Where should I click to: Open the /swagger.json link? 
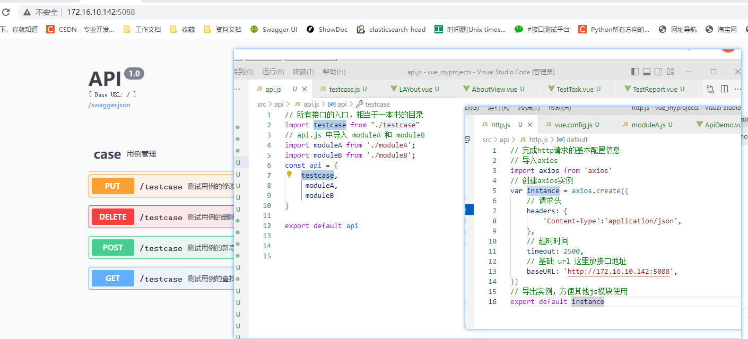[109, 105]
